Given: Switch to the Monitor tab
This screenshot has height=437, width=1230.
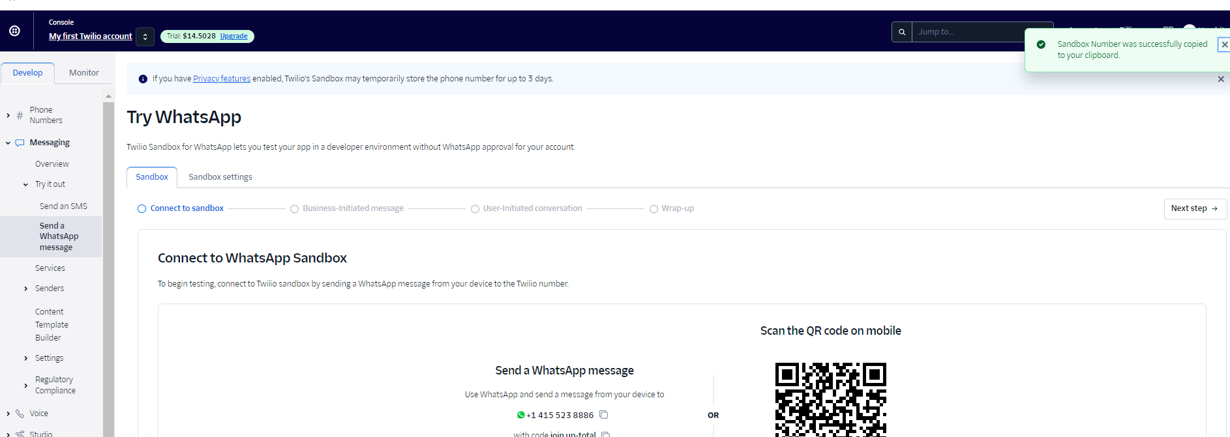Looking at the screenshot, I should [x=84, y=73].
